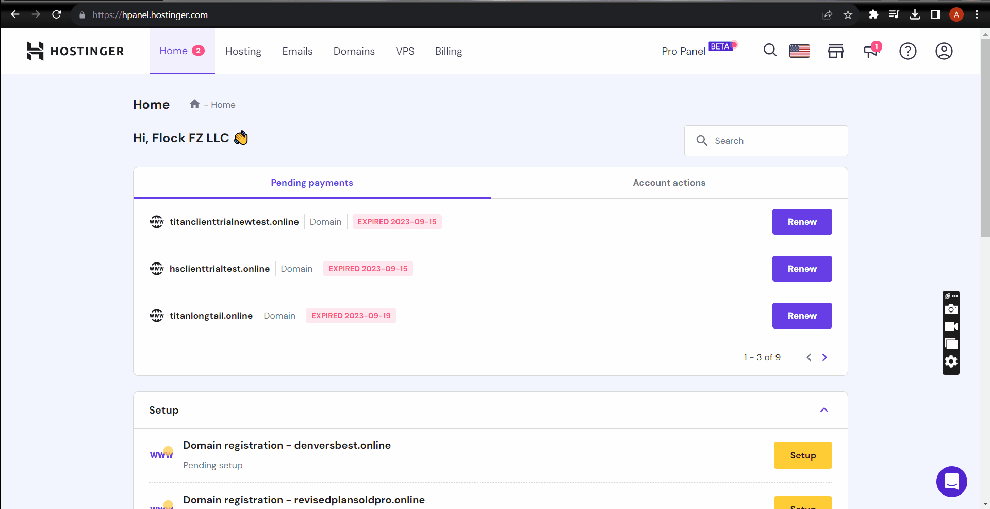Go to previous page of pending payments
Viewport: 990px width, 509px height.
(x=809, y=357)
